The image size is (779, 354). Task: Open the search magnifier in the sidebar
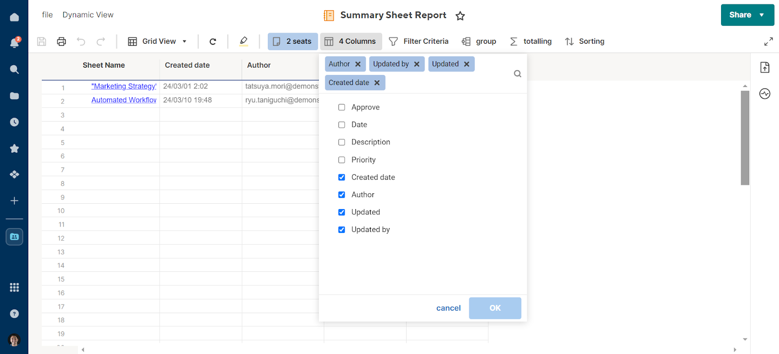14,70
